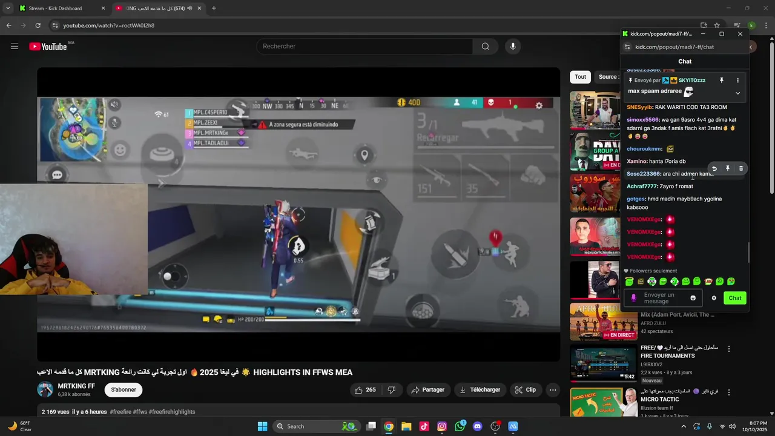Click the #ffws hashtag in description
775x436 pixels.
click(140, 412)
